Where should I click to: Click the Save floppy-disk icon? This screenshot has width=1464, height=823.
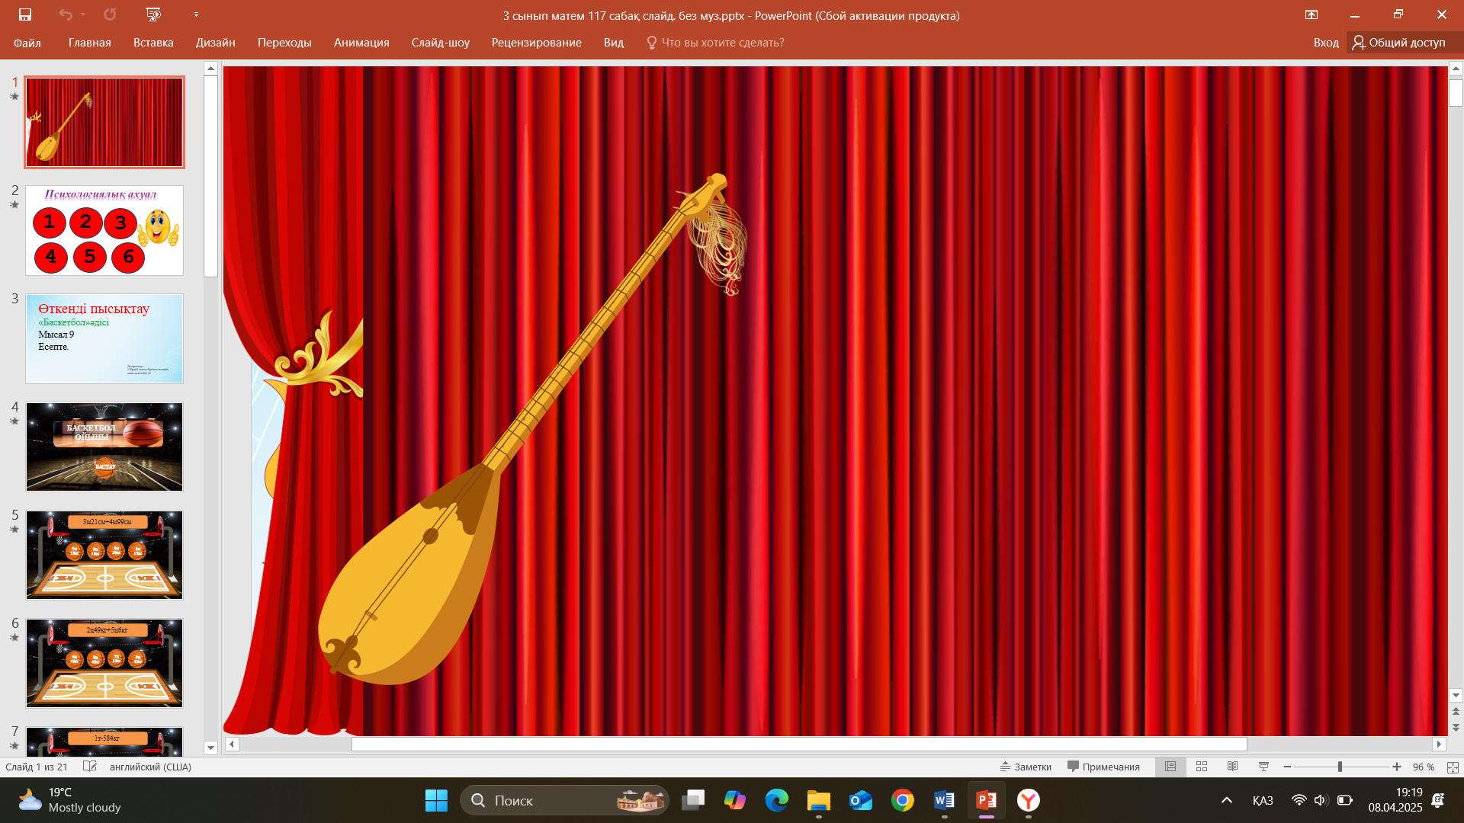[x=25, y=14]
